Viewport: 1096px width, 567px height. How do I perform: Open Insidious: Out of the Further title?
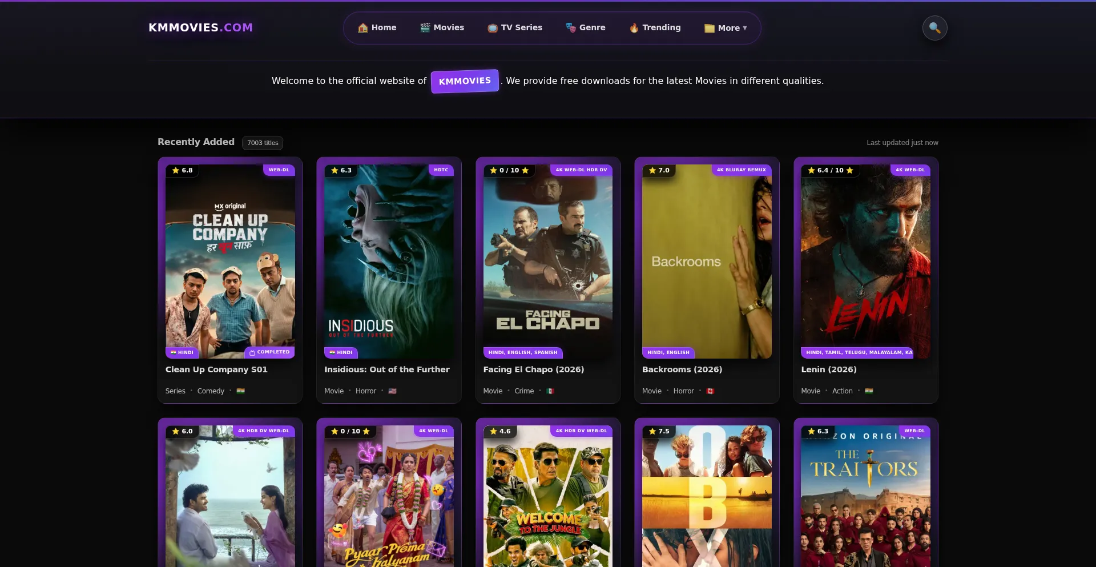(x=387, y=369)
